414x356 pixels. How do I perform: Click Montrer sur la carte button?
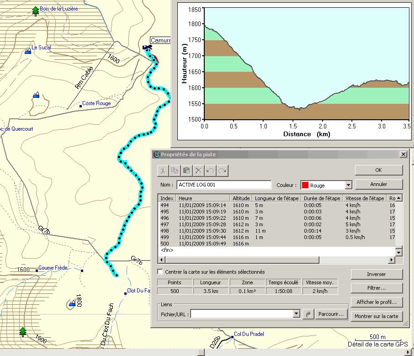(x=377, y=316)
